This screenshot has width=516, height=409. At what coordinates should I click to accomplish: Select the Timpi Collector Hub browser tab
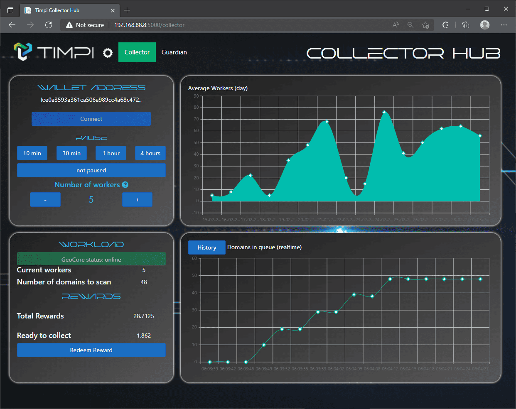[x=69, y=10]
